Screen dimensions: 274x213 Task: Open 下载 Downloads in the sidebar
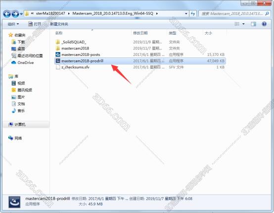coord(18,42)
